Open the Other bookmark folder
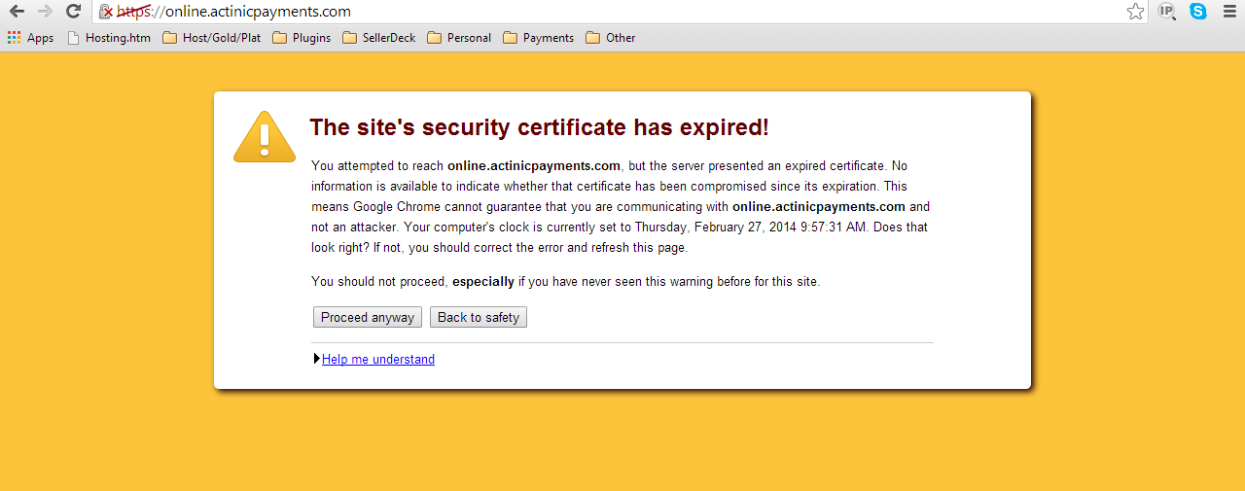This screenshot has width=1245, height=491. coord(611,38)
